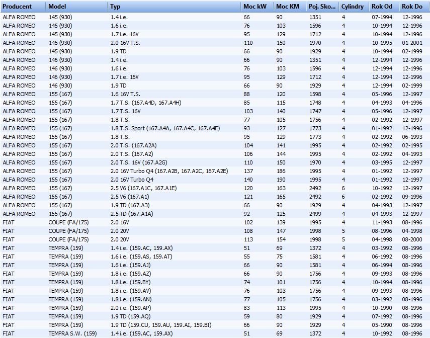Select the 06-1993 Rok Do date

coord(412,137)
